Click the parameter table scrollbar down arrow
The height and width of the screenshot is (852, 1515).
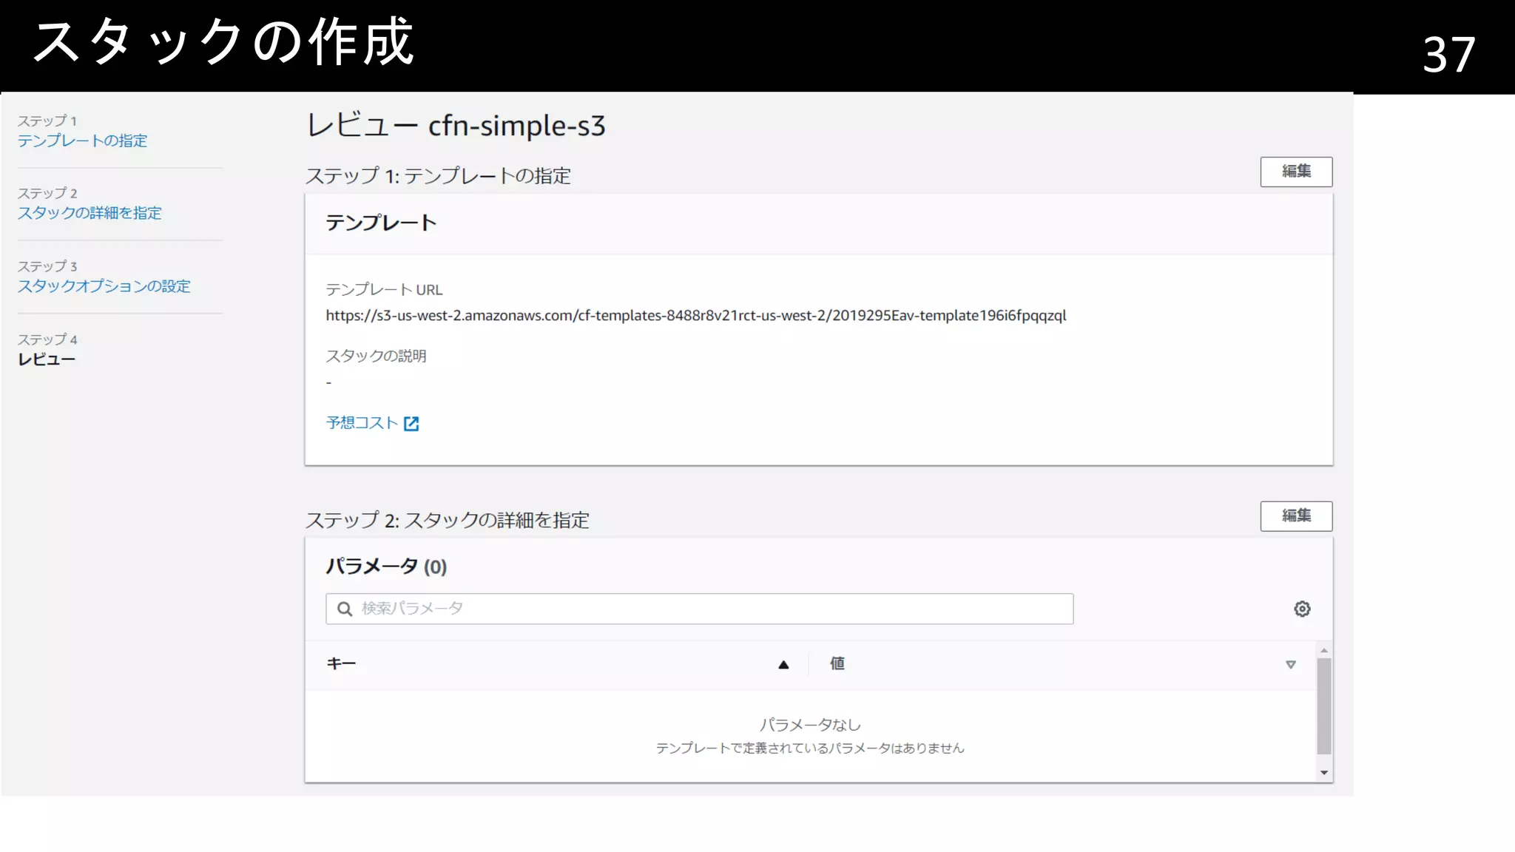(1324, 773)
